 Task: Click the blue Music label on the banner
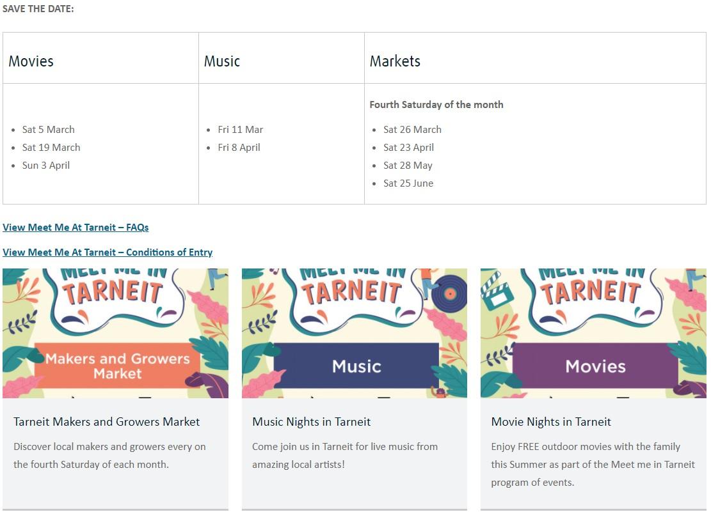click(356, 366)
